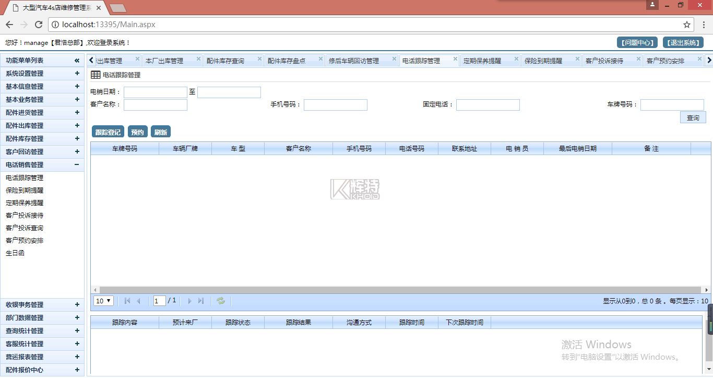Click the 退出系统 logout link
Viewport: 713px width, 378px height.
click(683, 43)
